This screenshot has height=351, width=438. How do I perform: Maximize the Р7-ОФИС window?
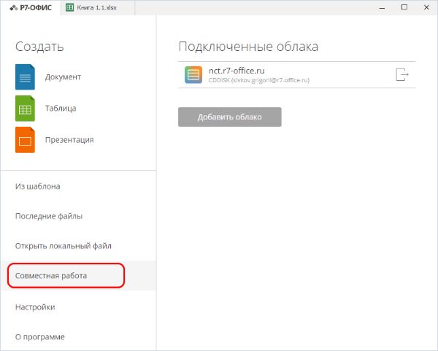[404, 7]
